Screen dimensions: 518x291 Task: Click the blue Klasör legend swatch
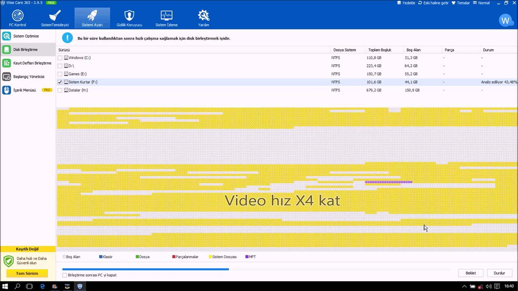(x=101, y=257)
